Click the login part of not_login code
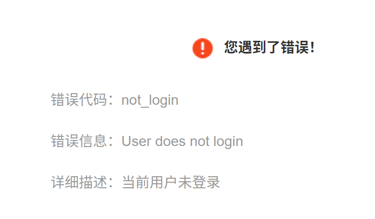 (164, 100)
